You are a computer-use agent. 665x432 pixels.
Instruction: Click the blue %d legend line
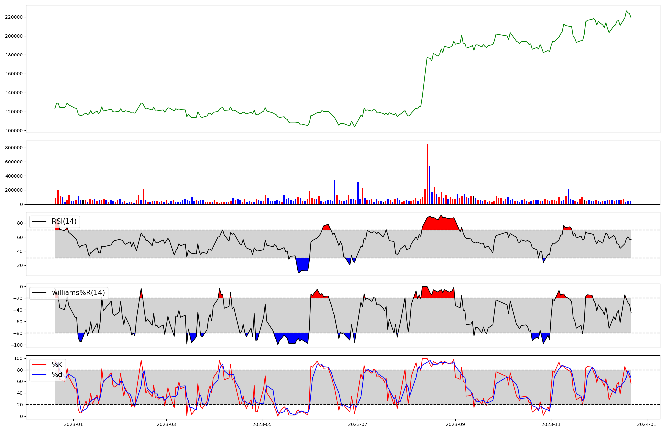pos(39,375)
